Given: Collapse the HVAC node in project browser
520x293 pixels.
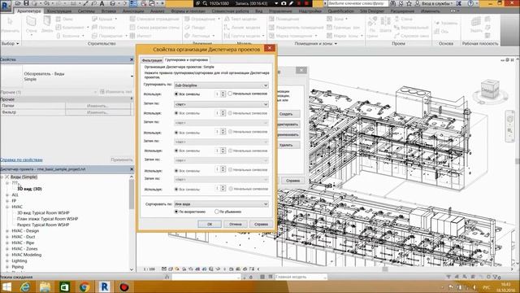Looking at the screenshot, I should pyautogui.click(x=7, y=207).
